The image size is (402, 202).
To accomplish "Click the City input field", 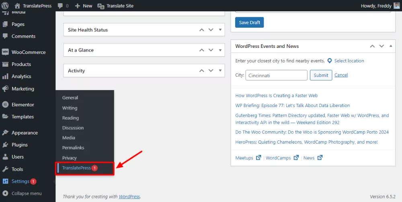I will tap(277, 75).
